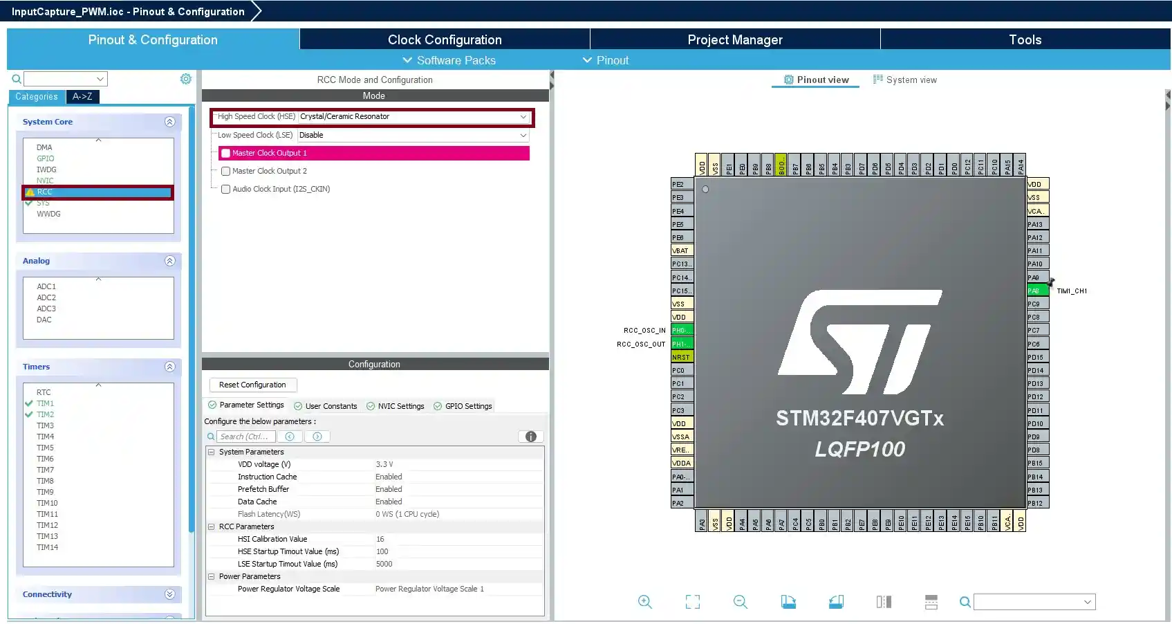Open the NVIC Settings tab
This screenshot has height=624, width=1172.
(396, 406)
